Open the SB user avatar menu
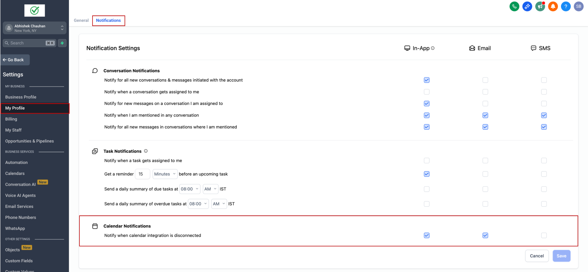588x272 pixels. [x=579, y=6]
